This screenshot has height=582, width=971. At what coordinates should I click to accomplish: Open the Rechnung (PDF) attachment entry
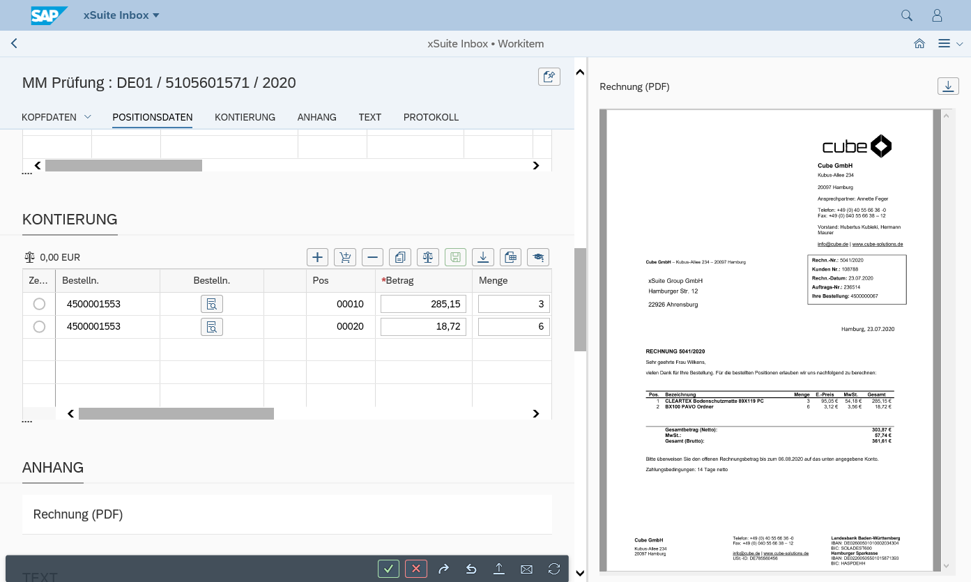point(78,514)
